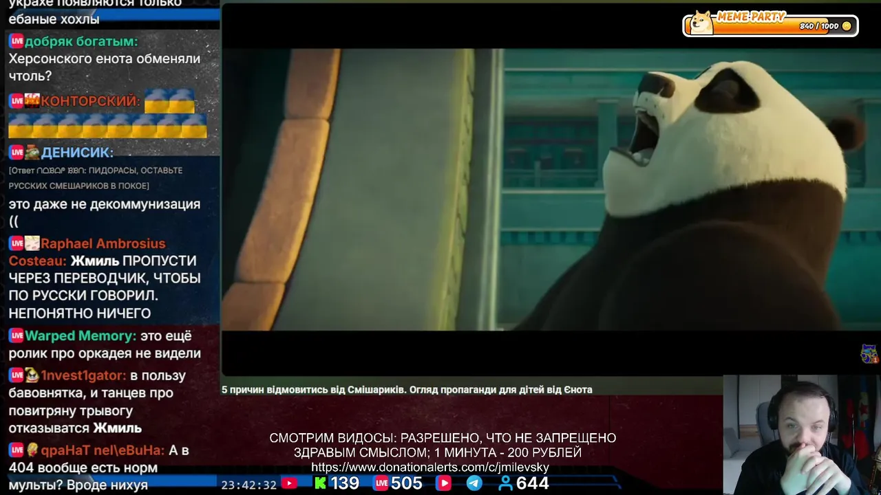Click the YouTube icon beside the clock
The height and width of the screenshot is (495, 881).
pos(290,484)
